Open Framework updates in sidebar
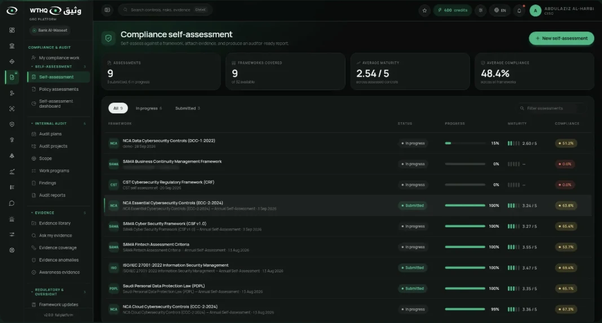The width and height of the screenshot is (602, 323). [59, 304]
